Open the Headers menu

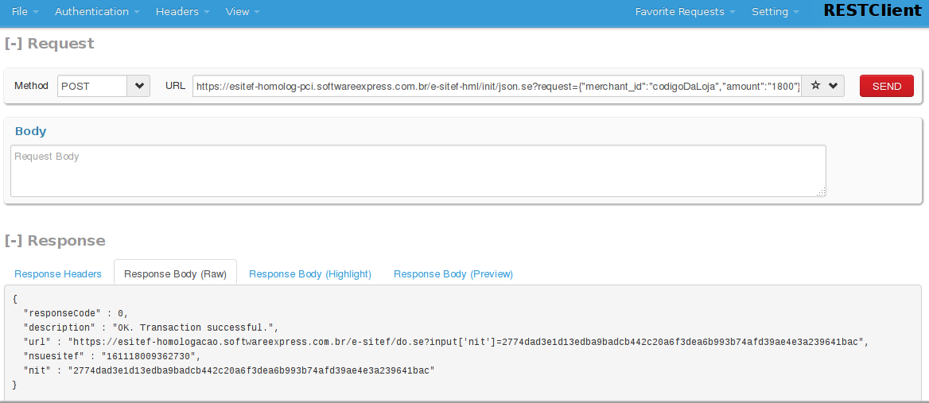pyautogui.click(x=182, y=11)
